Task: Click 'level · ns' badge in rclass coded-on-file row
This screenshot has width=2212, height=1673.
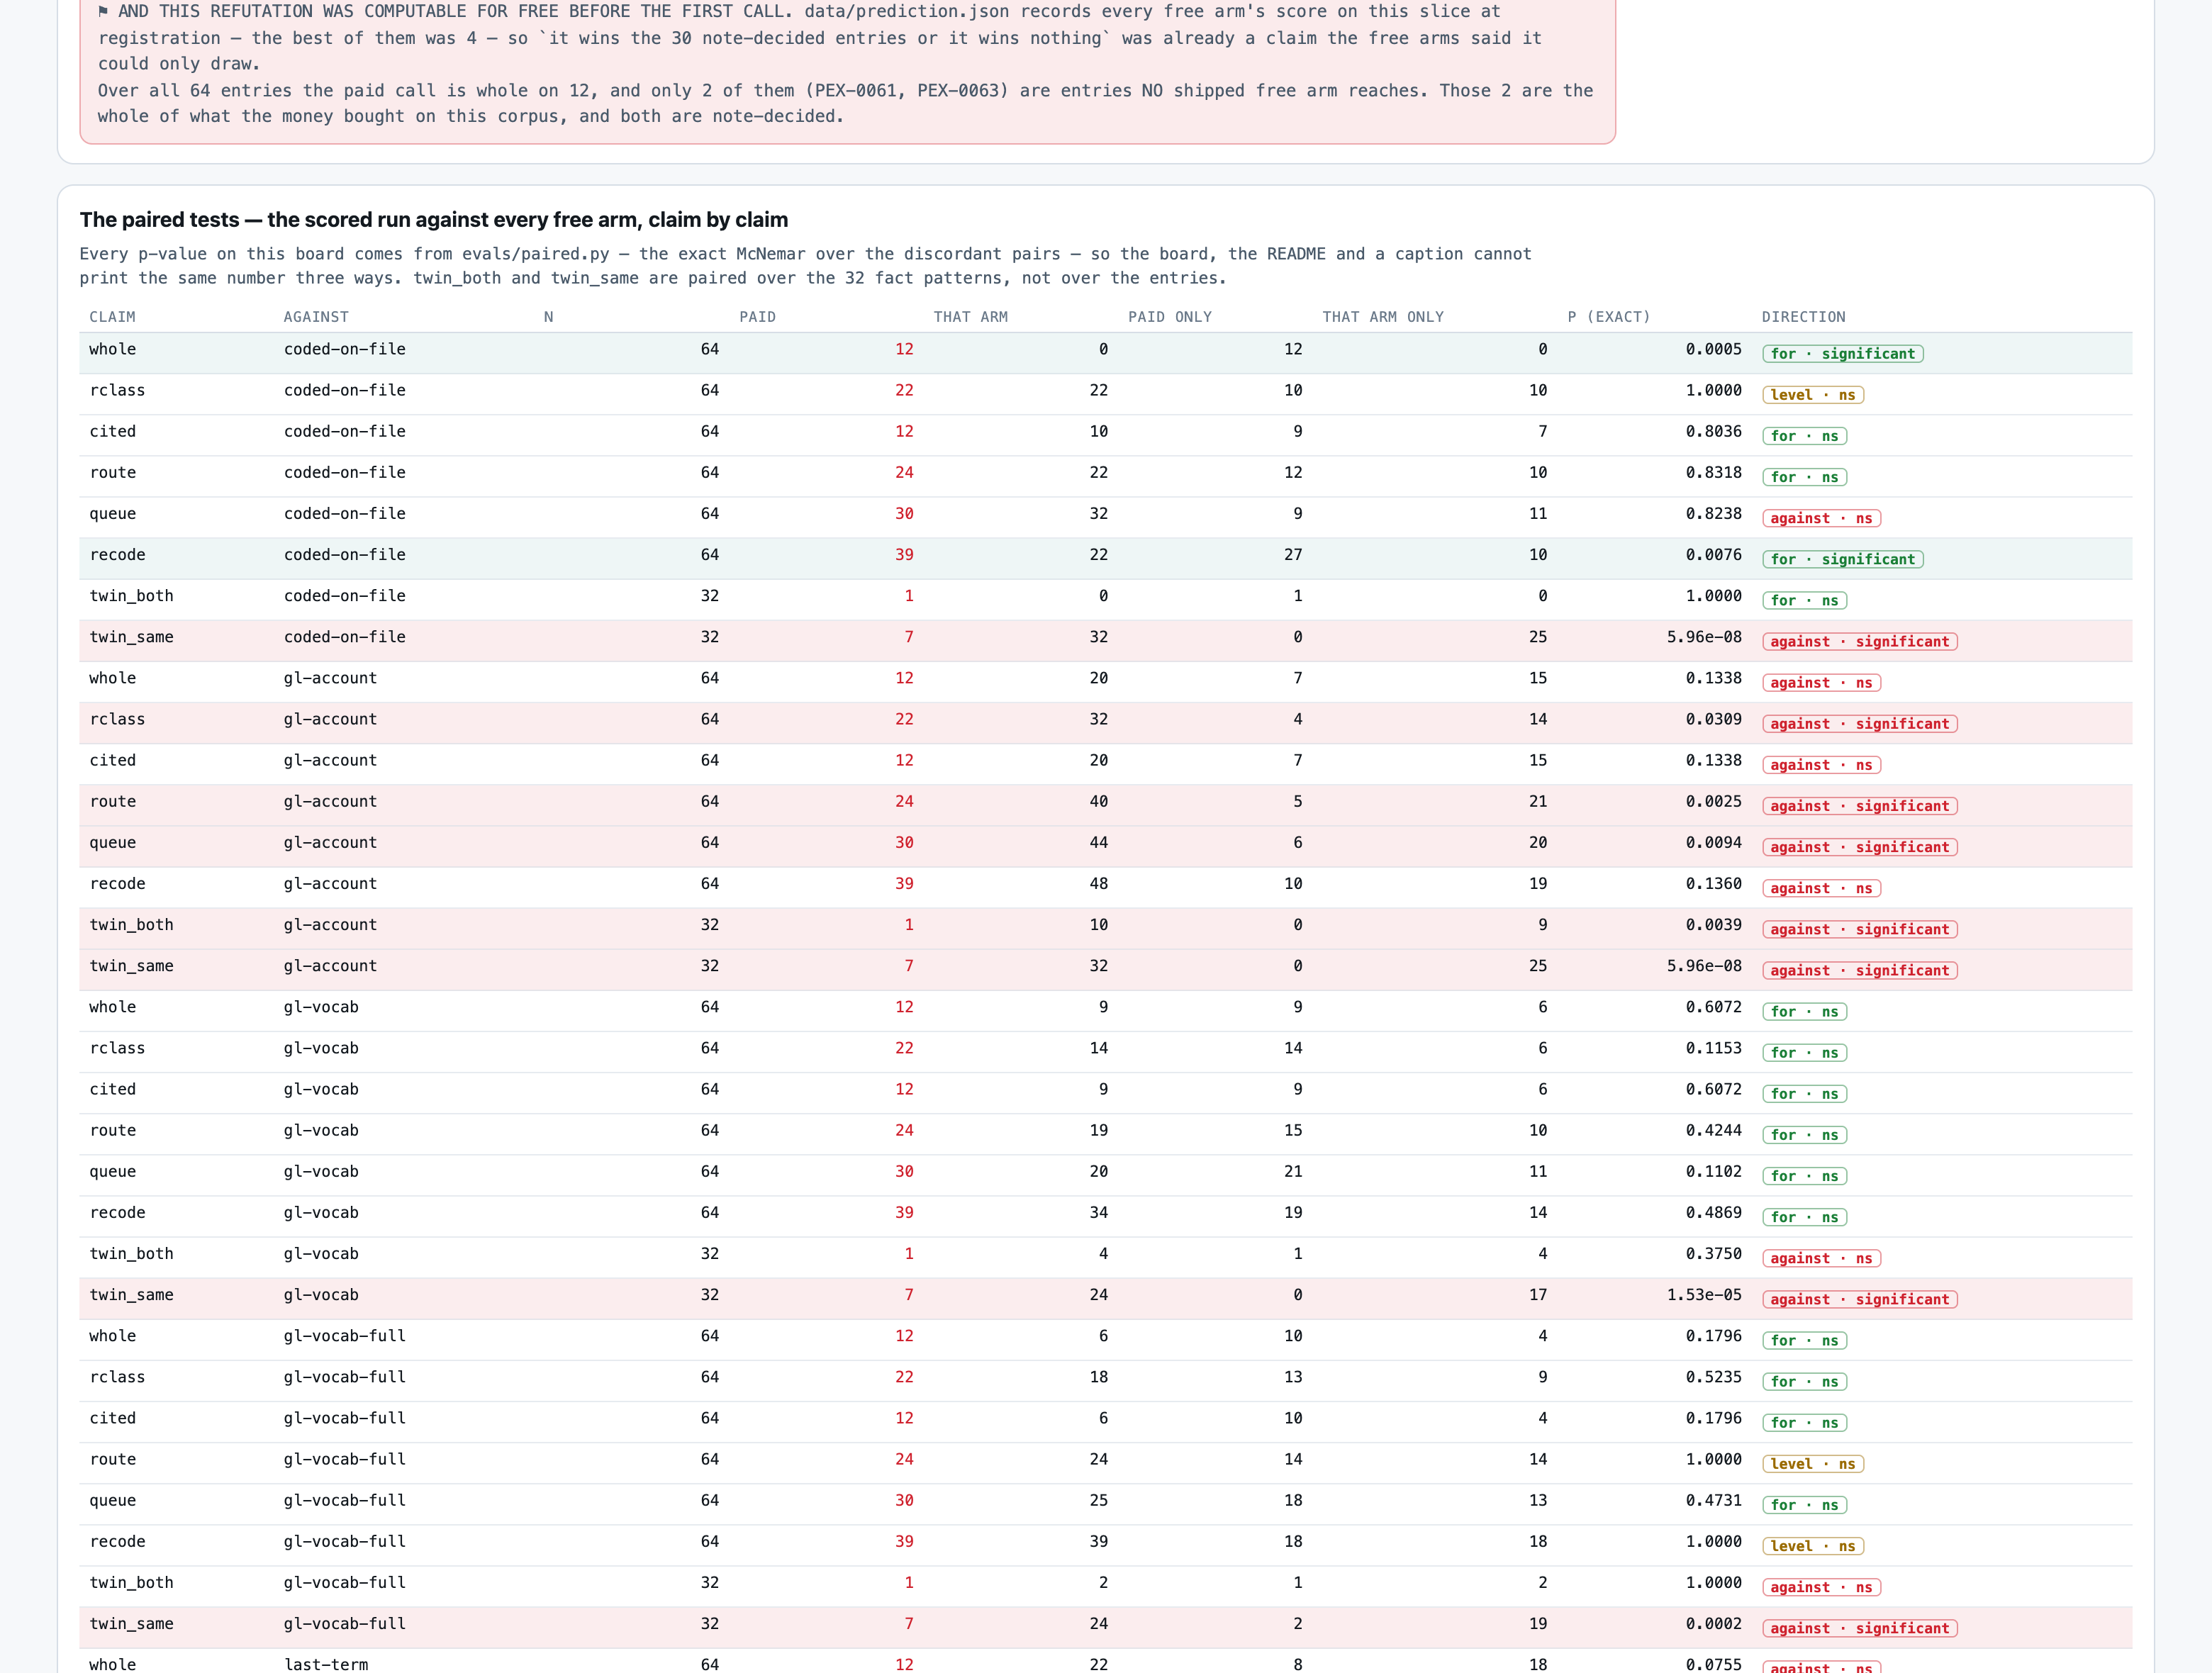Action: 1812,395
